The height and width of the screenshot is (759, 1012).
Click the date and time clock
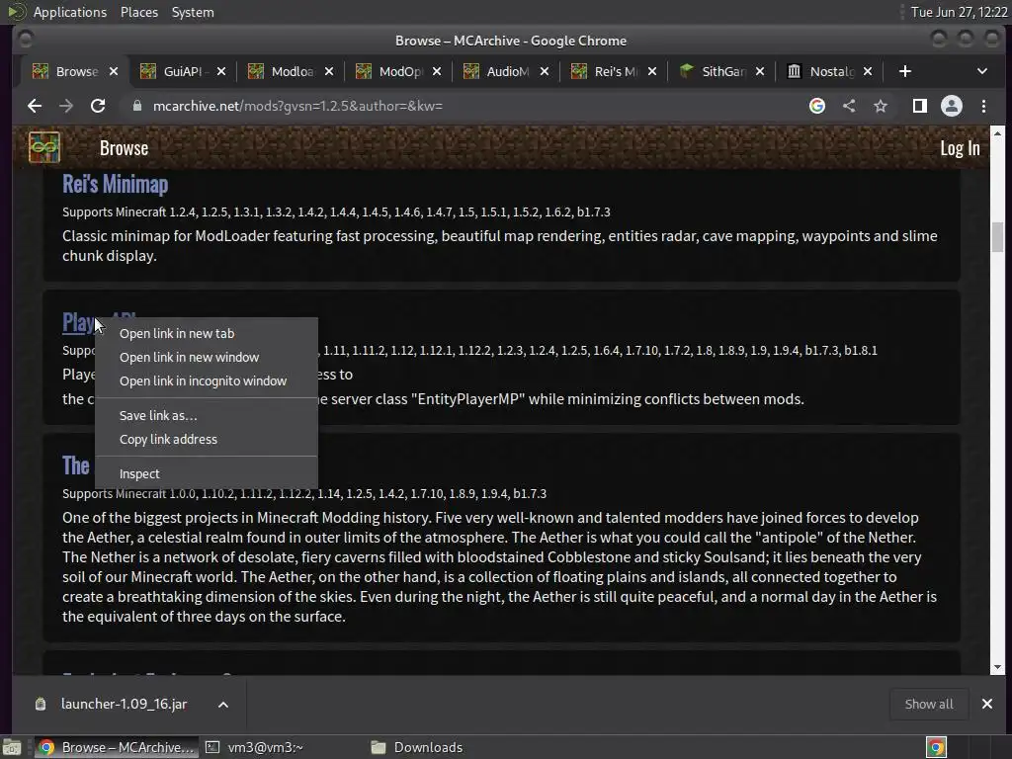click(x=959, y=12)
